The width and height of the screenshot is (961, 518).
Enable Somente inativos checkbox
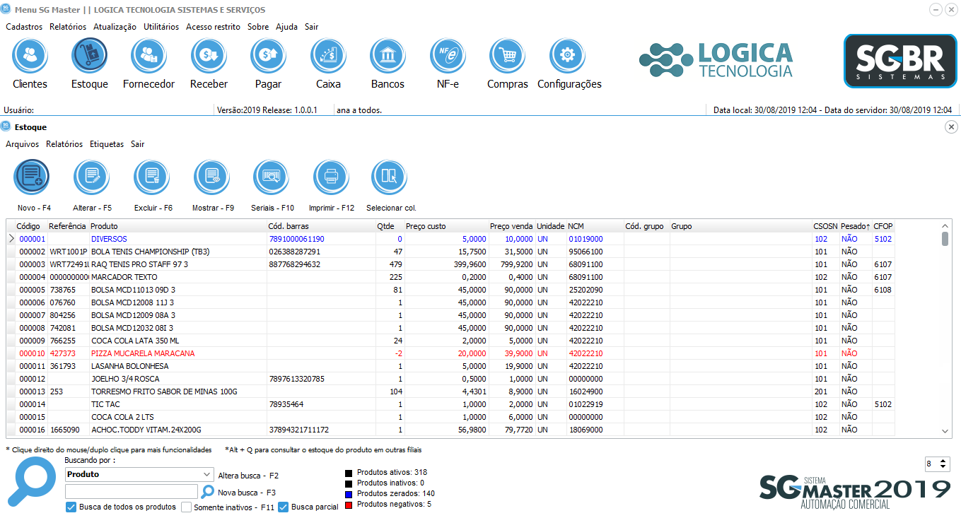(187, 507)
